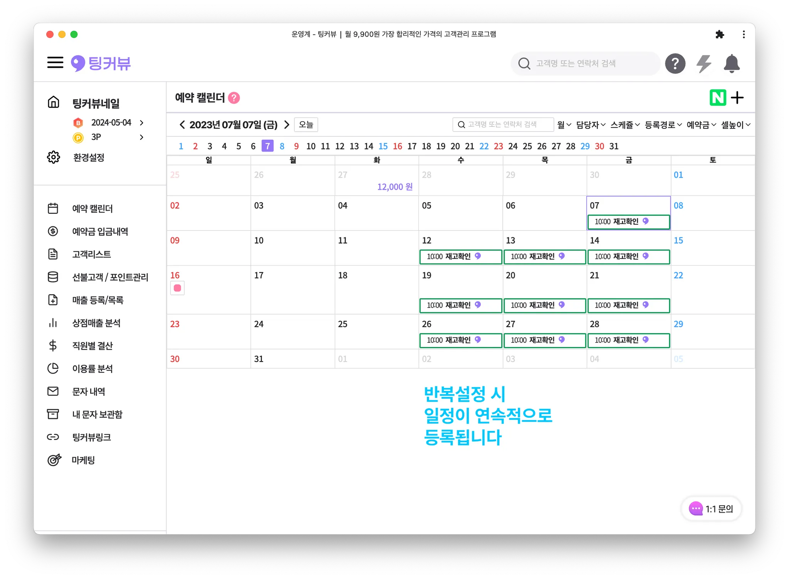Open the 담당자 filter dropdown
This screenshot has height=579, width=789.
(591, 125)
